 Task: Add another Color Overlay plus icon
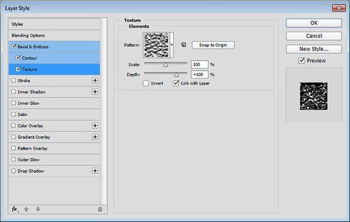point(95,126)
